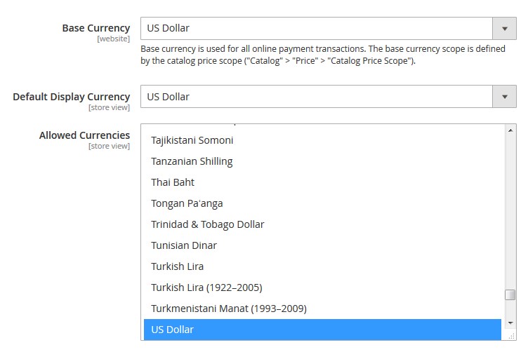This screenshot has height=352, width=528.
Task: Select Turkish Lira (1922–2005) entry
Action: tap(322, 287)
